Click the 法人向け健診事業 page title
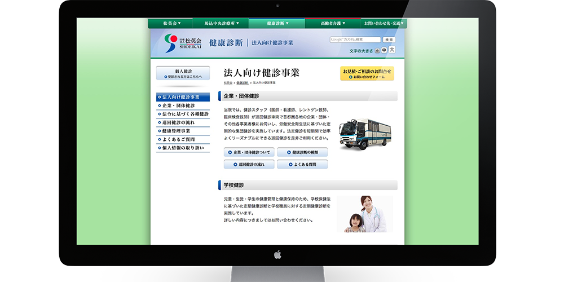The image size is (564, 282). (x=262, y=73)
